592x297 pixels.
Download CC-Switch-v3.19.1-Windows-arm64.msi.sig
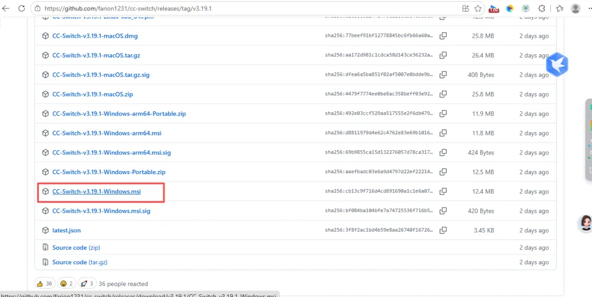(x=111, y=153)
